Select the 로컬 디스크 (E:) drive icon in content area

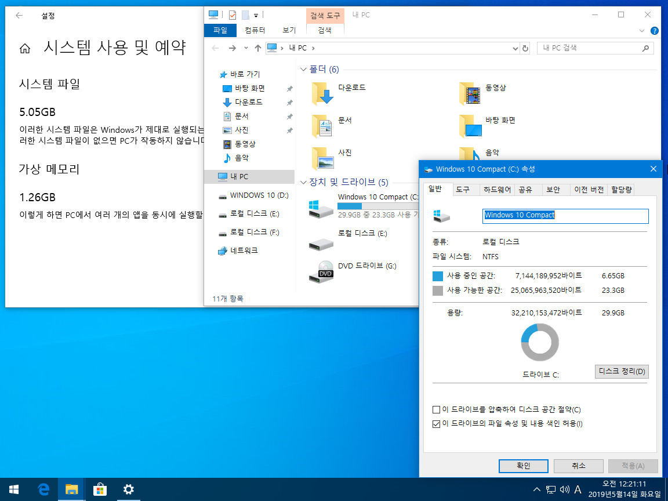tap(321, 244)
